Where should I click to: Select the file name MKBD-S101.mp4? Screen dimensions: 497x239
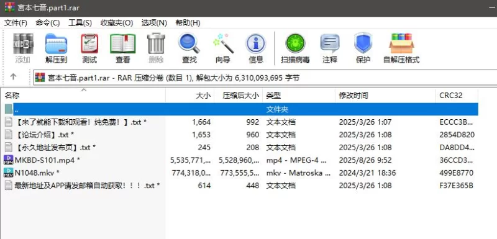click(x=47, y=160)
